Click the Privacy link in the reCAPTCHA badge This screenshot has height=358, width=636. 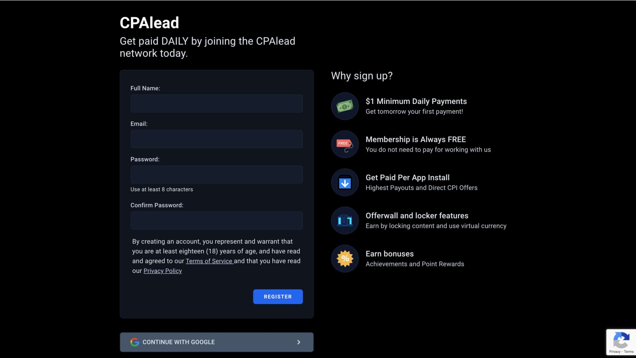click(x=615, y=352)
